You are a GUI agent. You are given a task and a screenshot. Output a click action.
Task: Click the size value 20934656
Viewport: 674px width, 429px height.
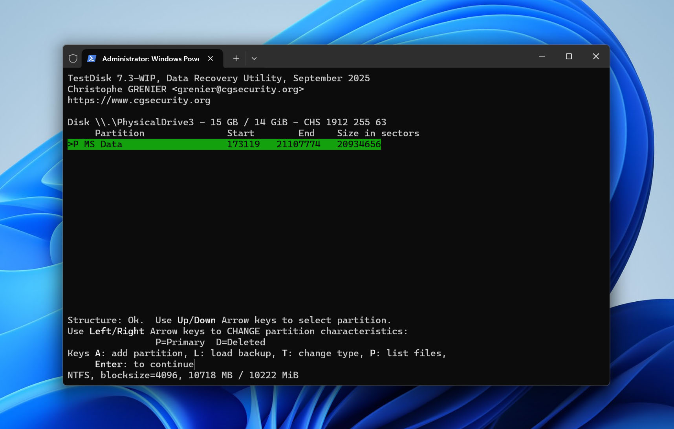tap(359, 144)
